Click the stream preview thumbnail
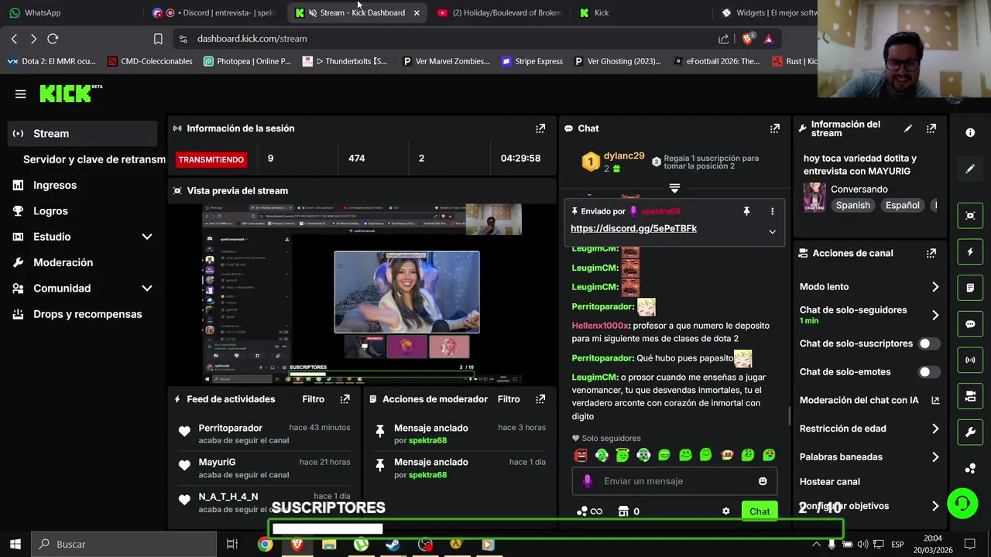The image size is (991, 557). [x=362, y=294]
